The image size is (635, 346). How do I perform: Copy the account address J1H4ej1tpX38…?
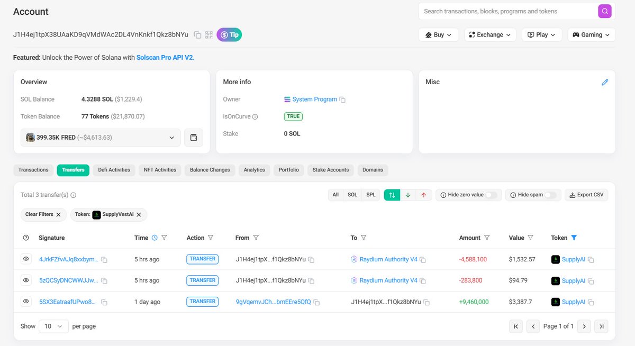(197, 35)
